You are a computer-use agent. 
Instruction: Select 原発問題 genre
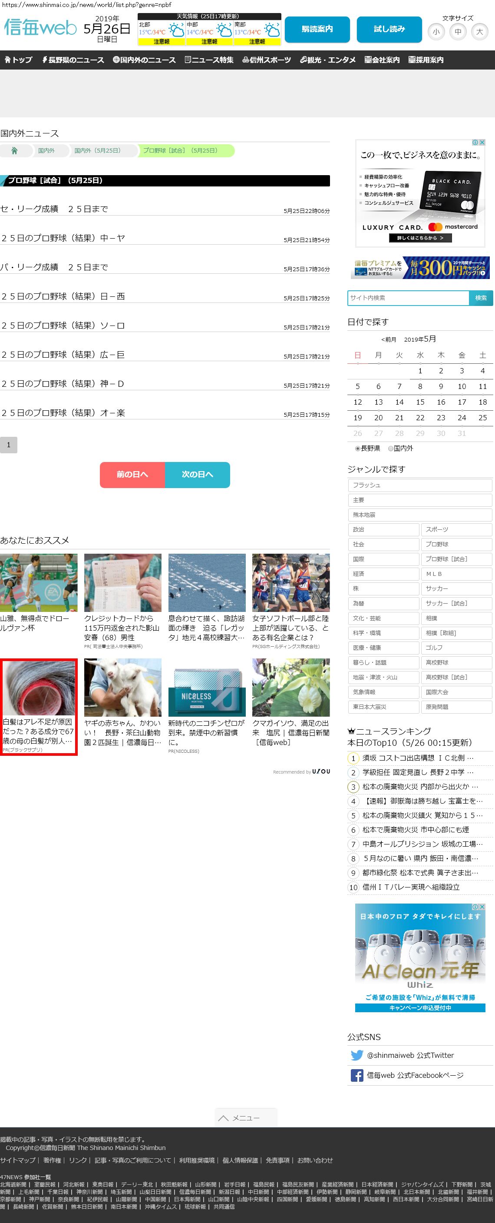[456, 707]
